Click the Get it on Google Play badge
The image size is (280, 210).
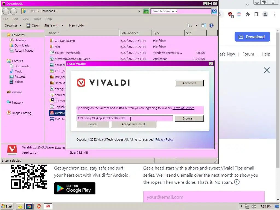(x=75, y=188)
